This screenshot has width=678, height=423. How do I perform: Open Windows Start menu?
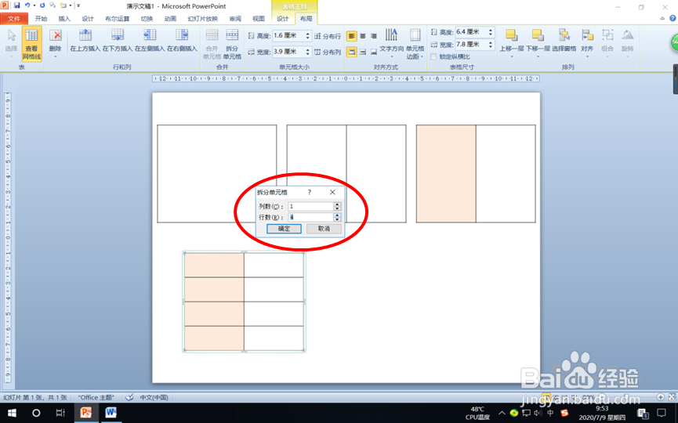tap(12, 413)
